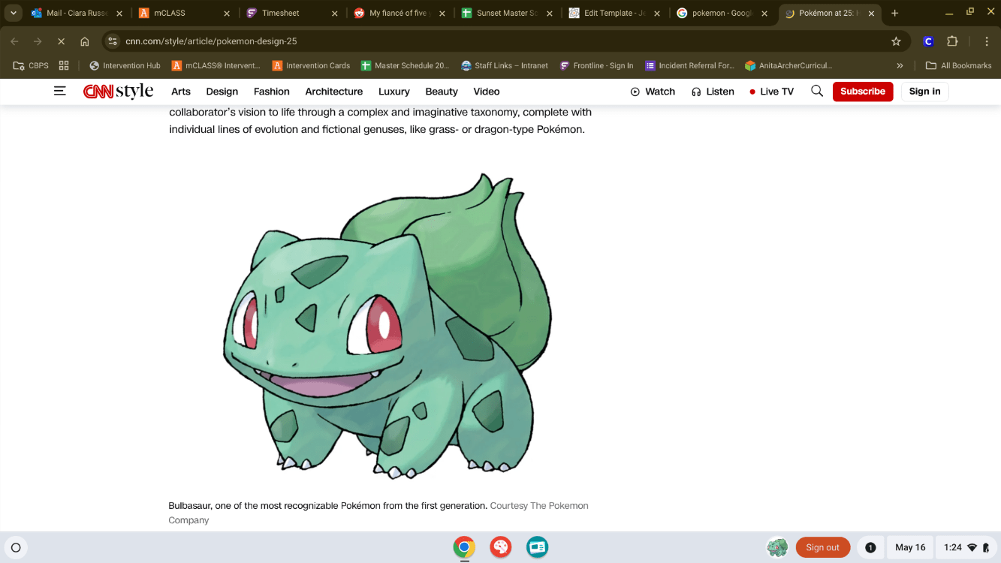Open Chrome from the shelf
Screen dimensions: 1001x563
click(464, 547)
